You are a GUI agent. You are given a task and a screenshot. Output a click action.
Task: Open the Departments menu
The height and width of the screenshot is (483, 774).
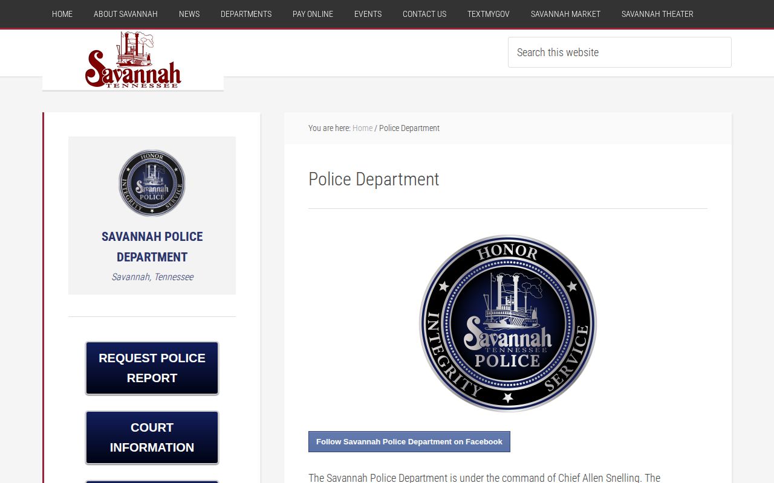[246, 14]
